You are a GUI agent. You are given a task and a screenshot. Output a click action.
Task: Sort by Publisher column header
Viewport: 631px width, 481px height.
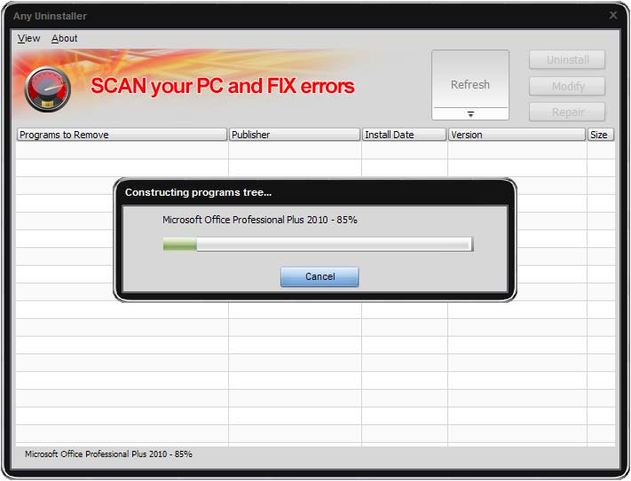tap(295, 135)
